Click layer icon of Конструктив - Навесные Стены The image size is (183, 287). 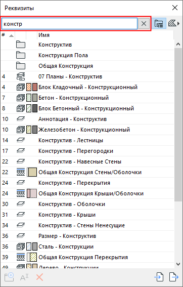click(21, 161)
